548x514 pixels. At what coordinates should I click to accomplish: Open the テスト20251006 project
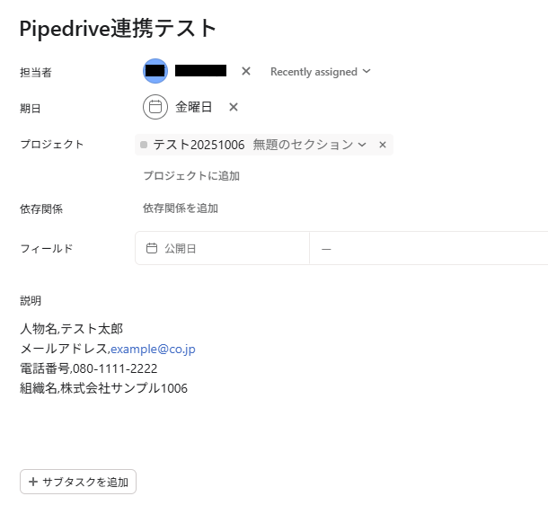point(199,145)
